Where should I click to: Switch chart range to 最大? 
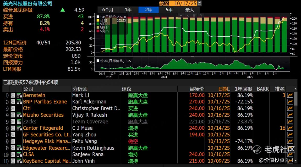[x=189, y=10]
